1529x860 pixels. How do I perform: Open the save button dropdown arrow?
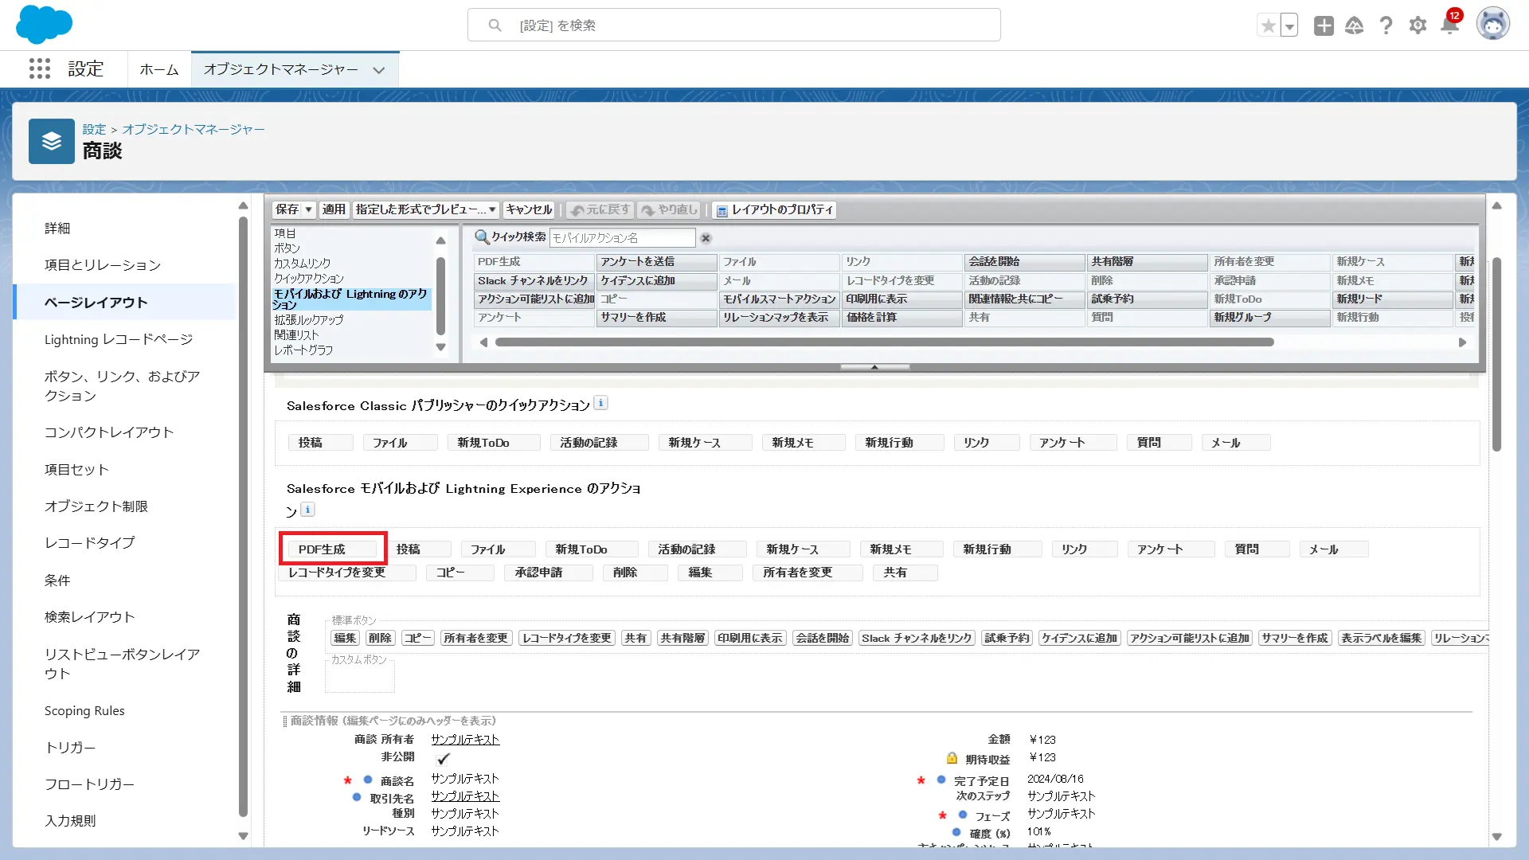(x=309, y=209)
